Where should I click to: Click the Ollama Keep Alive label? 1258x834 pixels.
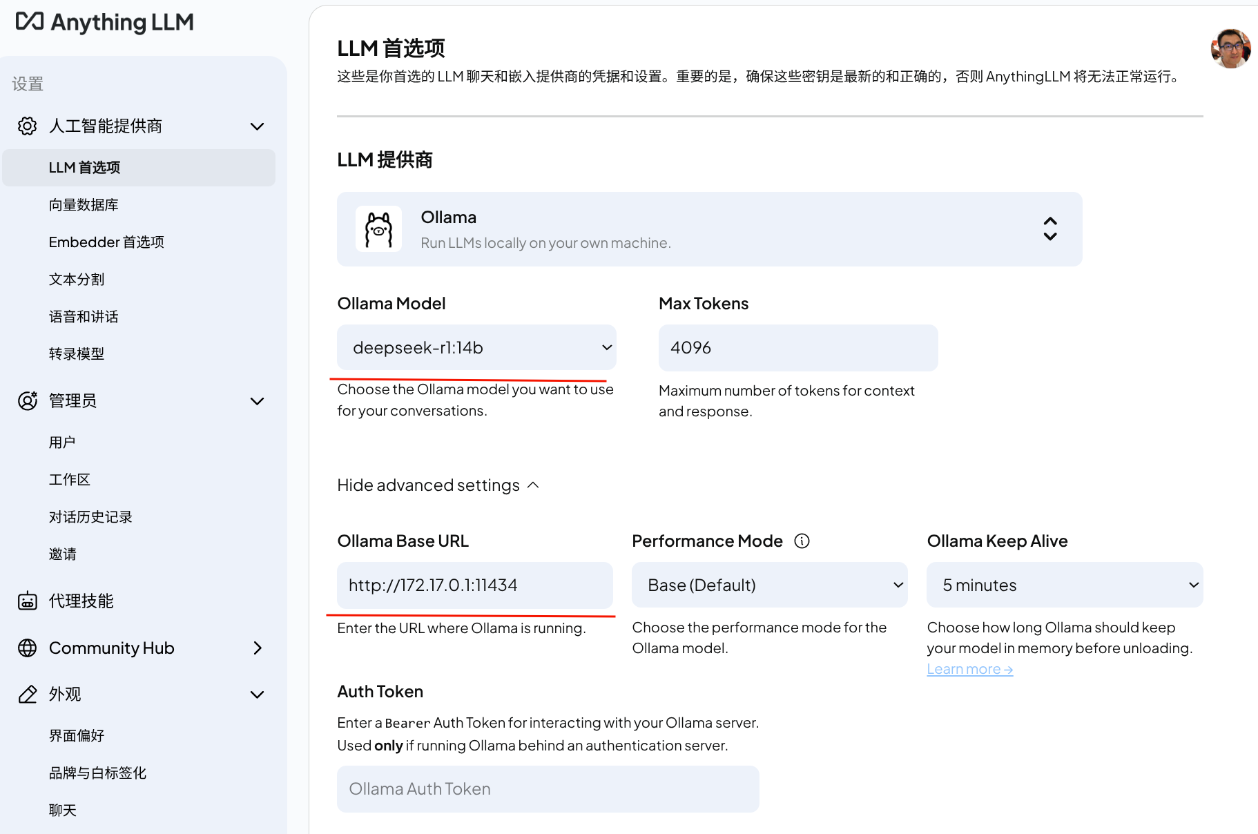[x=997, y=541]
